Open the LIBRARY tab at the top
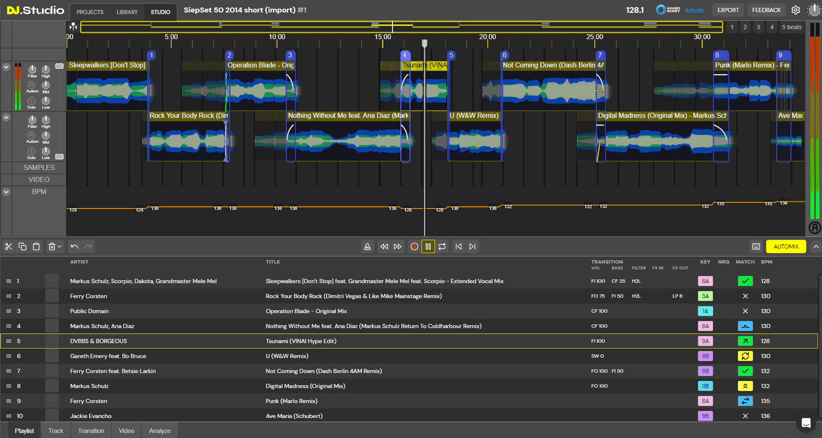The width and height of the screenshot is (822, 438). pyautogui.click(x=127, y=12)
